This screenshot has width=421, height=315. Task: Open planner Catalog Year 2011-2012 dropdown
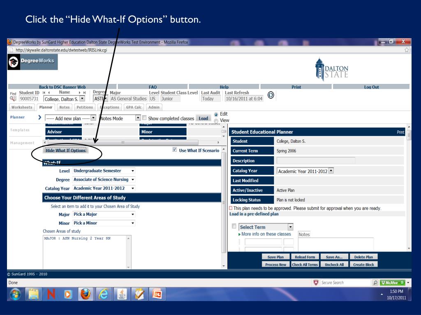(305, 171)
